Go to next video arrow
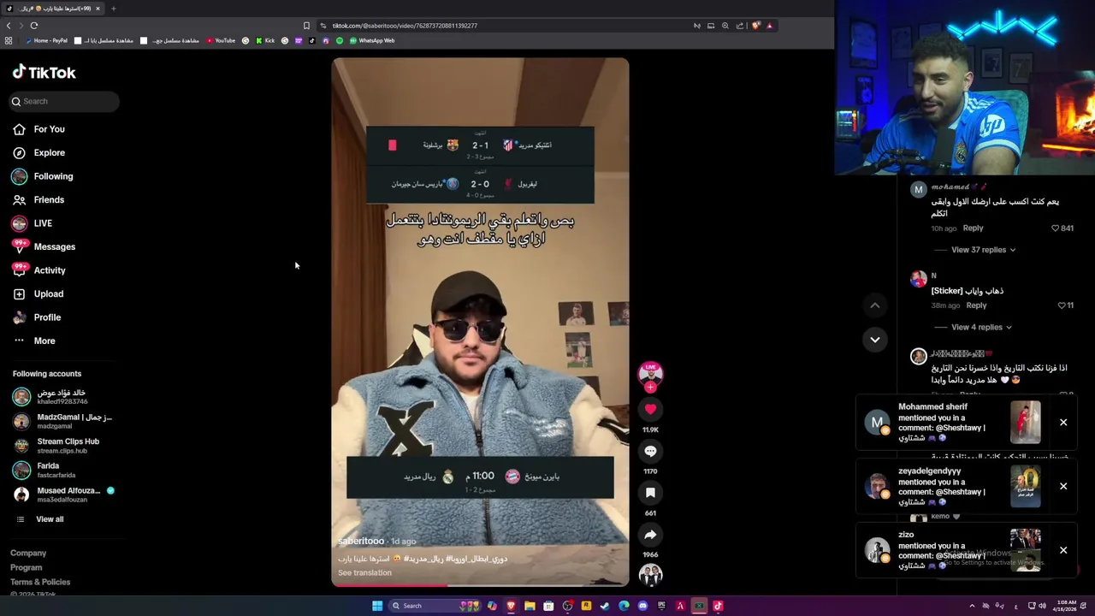This screenshot has height=616, width=1095. coord(874,340)
